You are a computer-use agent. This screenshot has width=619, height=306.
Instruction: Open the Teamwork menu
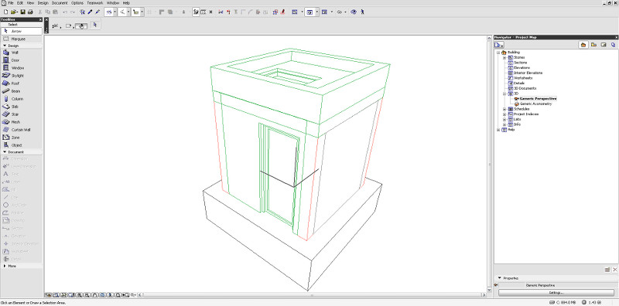(94, 3)
